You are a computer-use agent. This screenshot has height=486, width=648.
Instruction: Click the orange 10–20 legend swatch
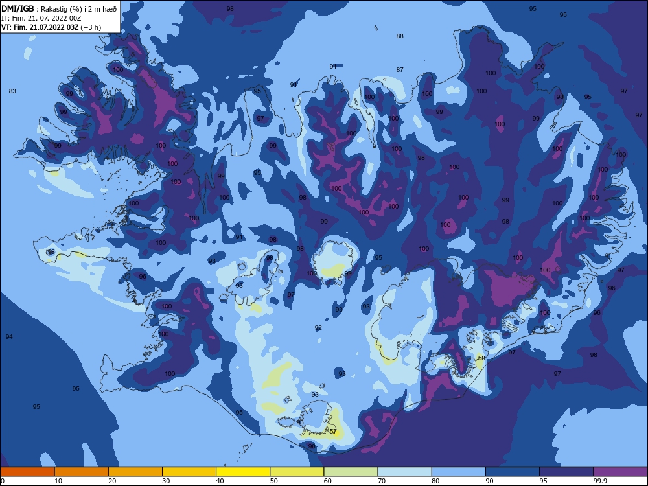(82, 472)
